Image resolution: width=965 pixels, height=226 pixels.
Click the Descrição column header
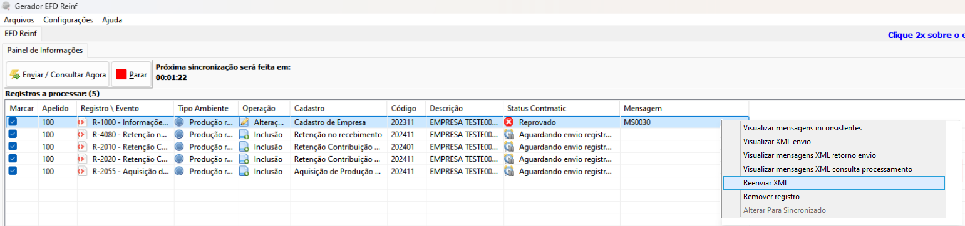pos(464,109)
